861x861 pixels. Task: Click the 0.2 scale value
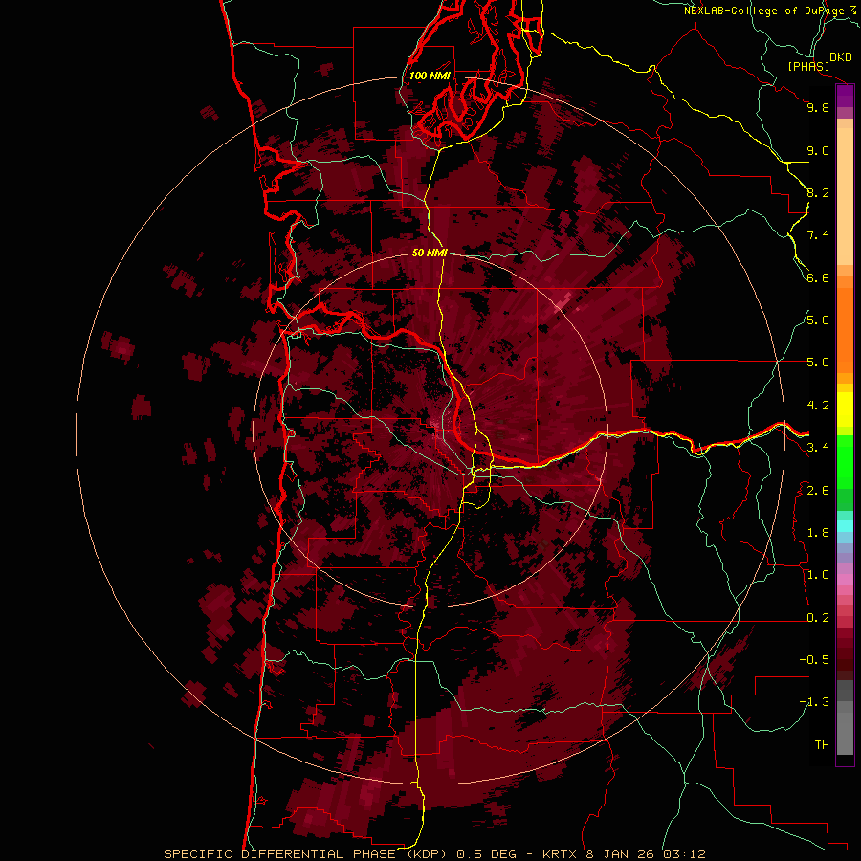point(818,618)
